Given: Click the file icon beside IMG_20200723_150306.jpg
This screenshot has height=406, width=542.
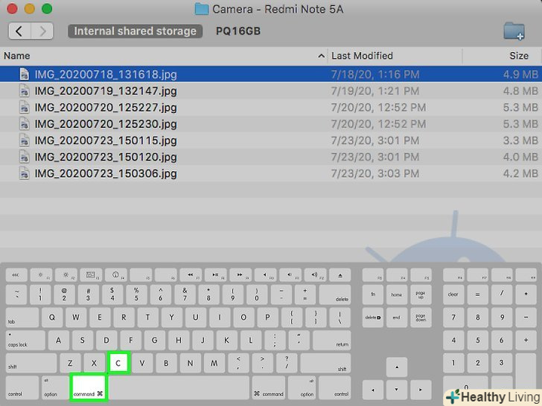Looking at the screenshot, I should click(x=24, y=173).
